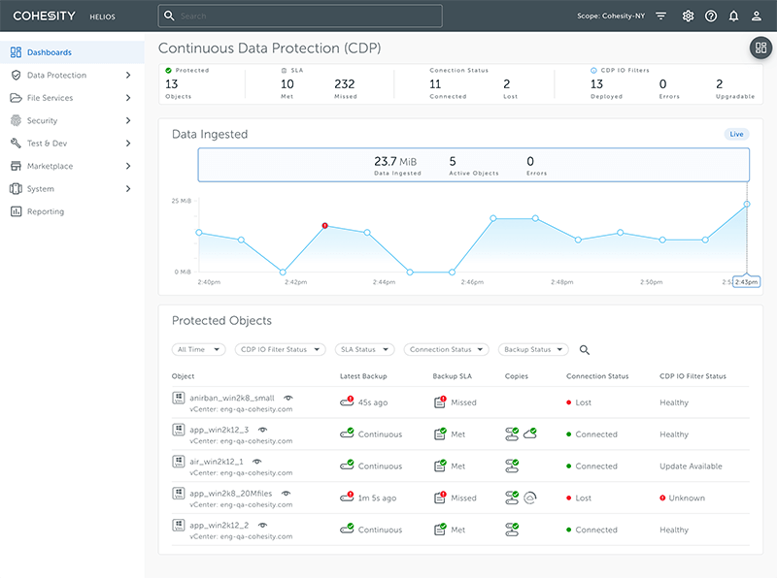Toggle eye icon for app_win2k8_20Mfiles
Image resolution: width=777 pixels, height=578 pixels.
[286, 493]
